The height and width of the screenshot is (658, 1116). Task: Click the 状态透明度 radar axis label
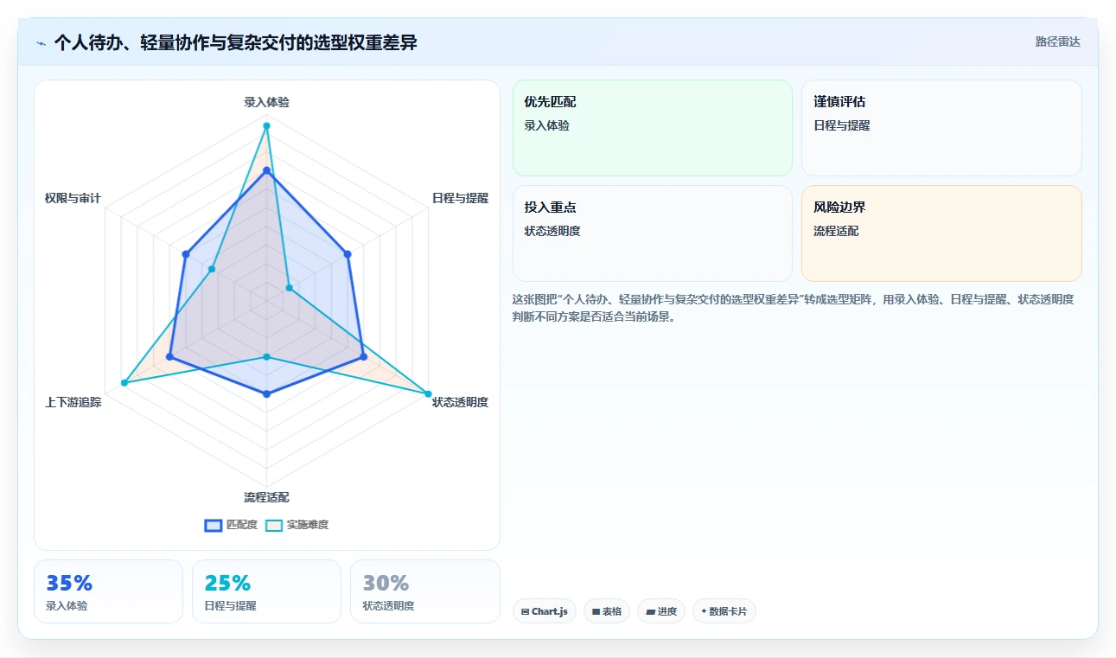coord(460,402)
